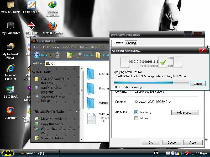
Task: Click the Applying Attributes progress bar
Action: point(151,82)
